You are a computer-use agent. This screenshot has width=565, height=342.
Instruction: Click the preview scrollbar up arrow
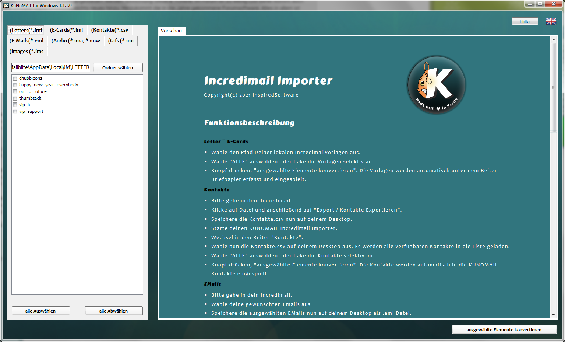click(x=553, y=39)
